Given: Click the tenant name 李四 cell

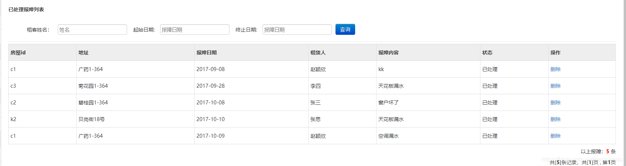Looking at the screenshot, I should pyautogui.click(x=316, y=86).
